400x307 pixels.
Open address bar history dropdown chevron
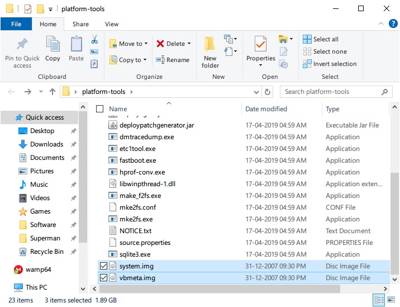[x=256, y=92]
